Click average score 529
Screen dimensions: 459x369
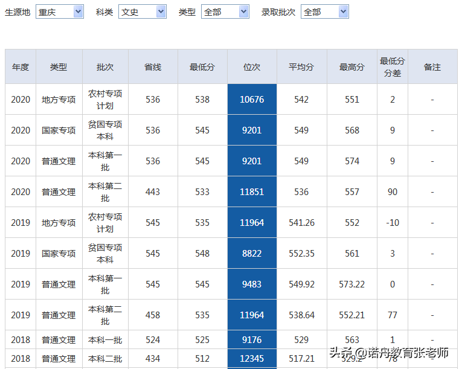click(301, 340)
